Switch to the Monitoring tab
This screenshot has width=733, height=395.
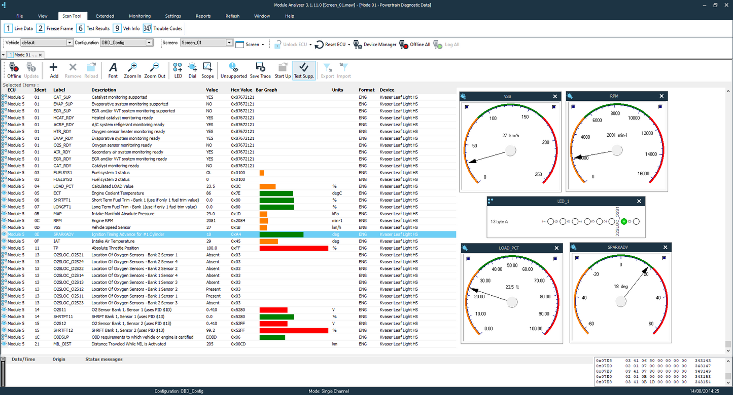click(x=139, y=16)
